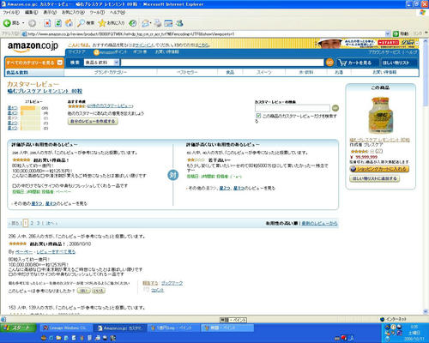Click the IE Forward arrow button

click(x=32, y=23)
